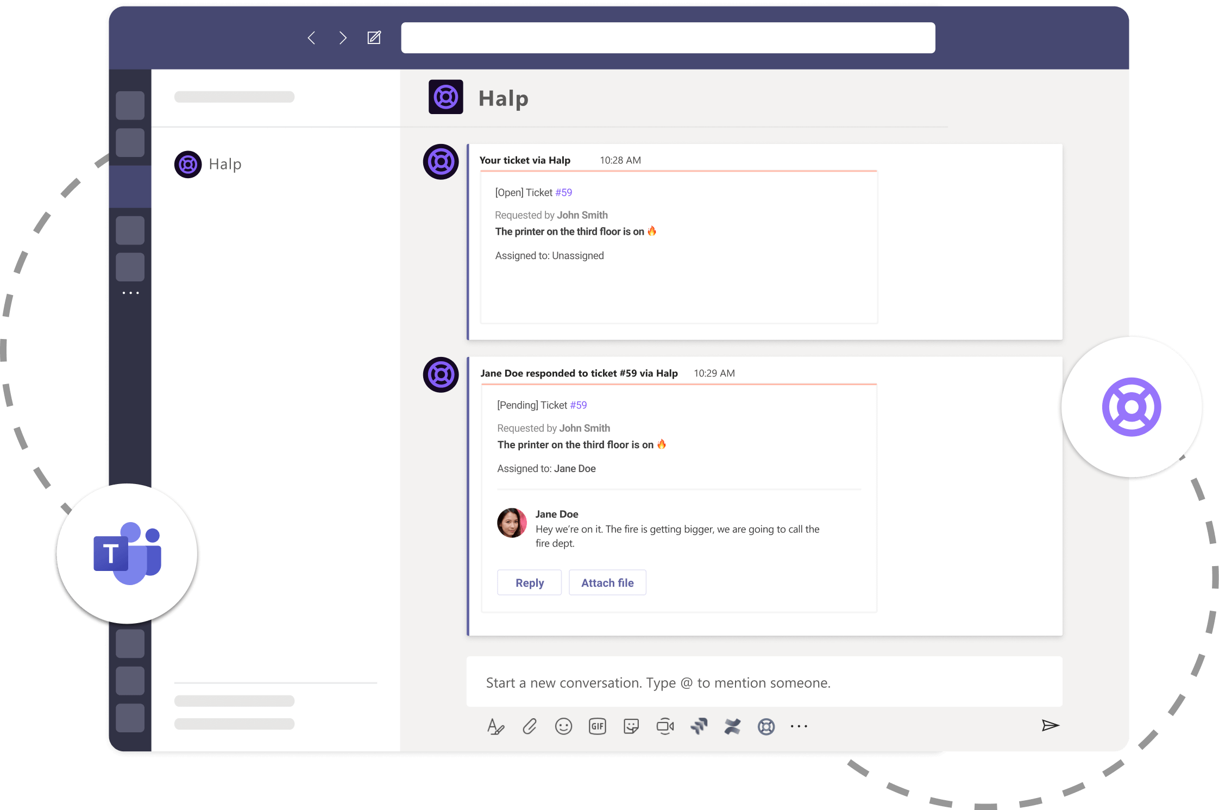Click Halp avatar on 10:28 AM message
Image resolution: width=1219 pixels, height=810 pixels.
tap(441, 162)
